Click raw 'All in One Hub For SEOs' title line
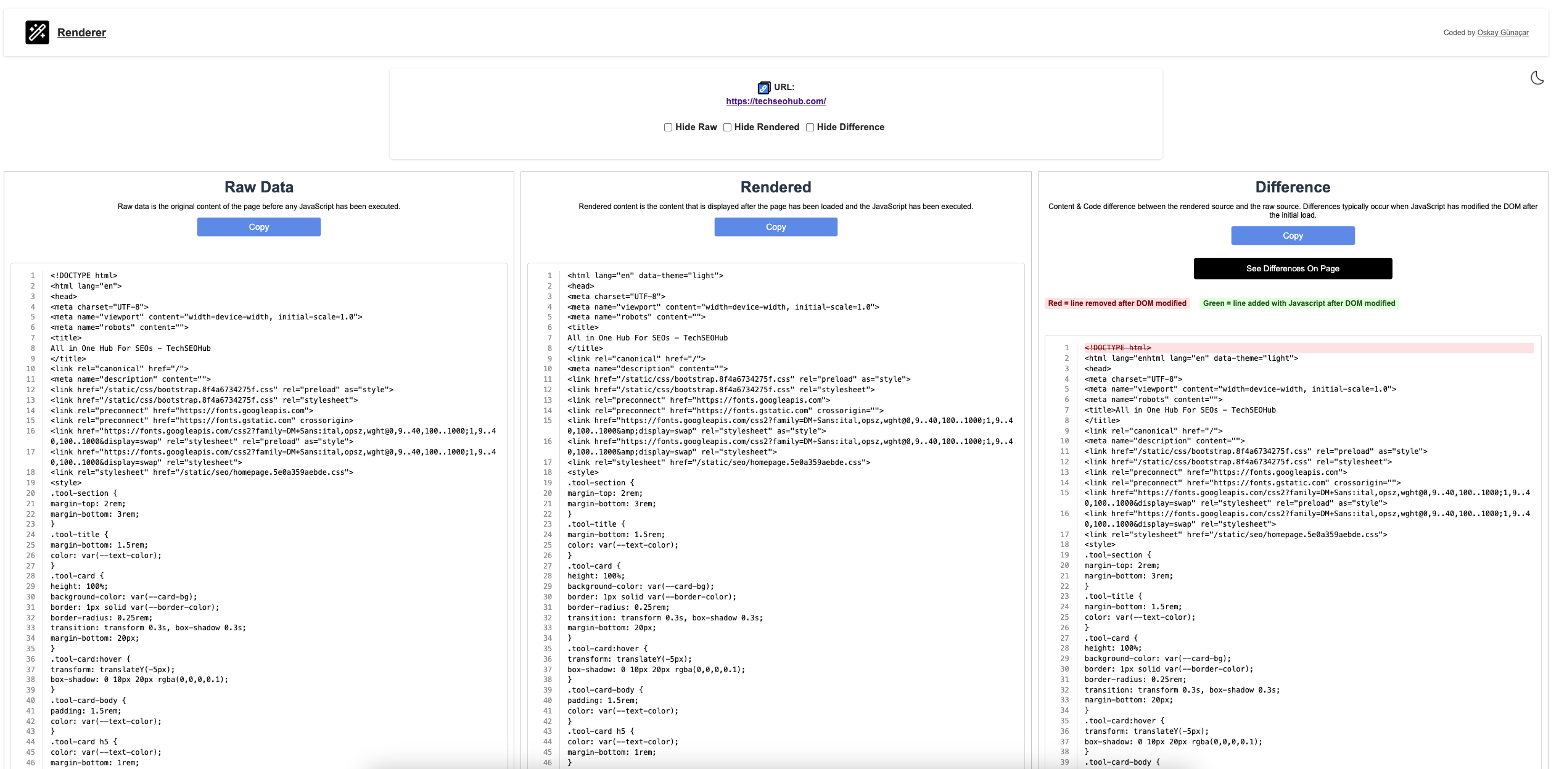The height and width of the screenshot is (769, 1559). [x=131, y=348]
